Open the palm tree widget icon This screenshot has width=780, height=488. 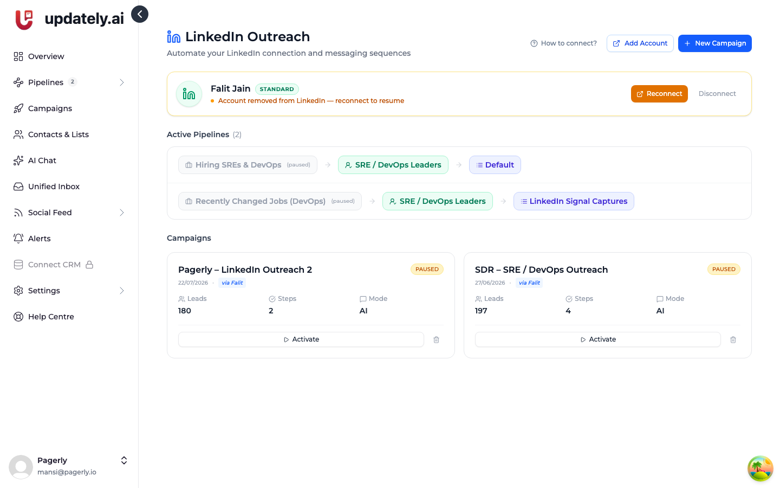click(760, 468)
